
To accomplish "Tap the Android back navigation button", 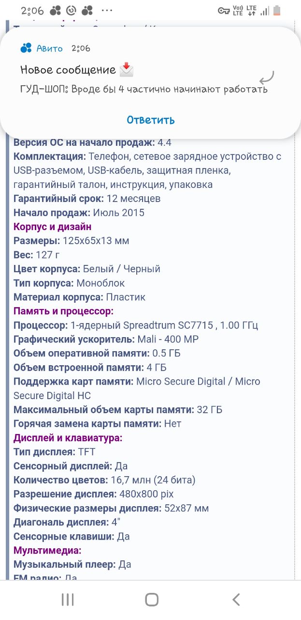I will tap(236, 600).
